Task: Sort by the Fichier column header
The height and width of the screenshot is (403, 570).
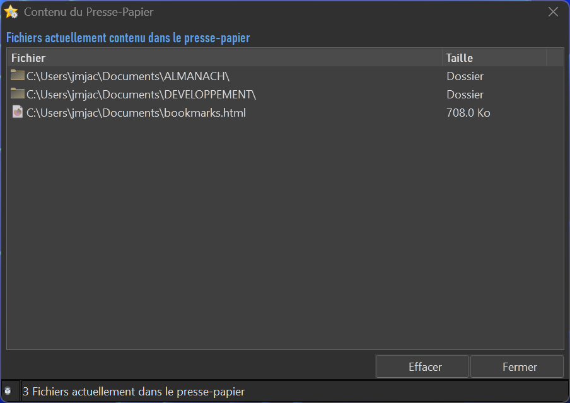Action: tap(224, 57)
